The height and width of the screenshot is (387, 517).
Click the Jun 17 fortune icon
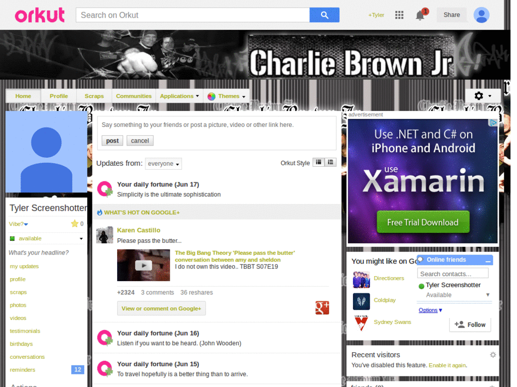point(105,189)
